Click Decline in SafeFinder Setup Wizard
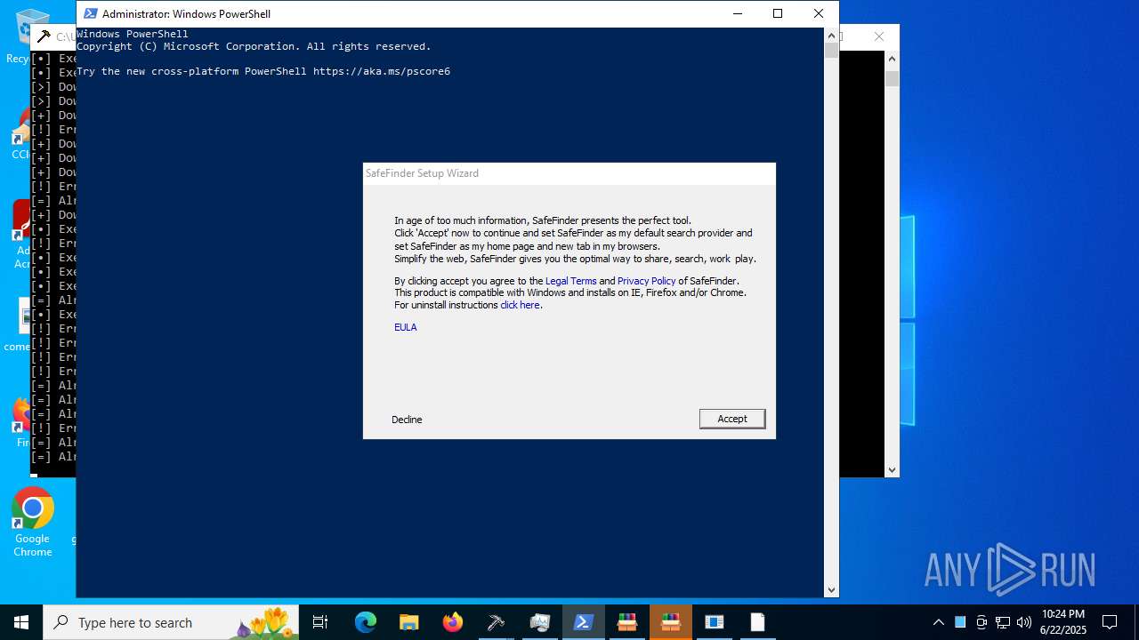Viewport: 1139px width, 640px height. pyautogui.click(x=407, y=420)
